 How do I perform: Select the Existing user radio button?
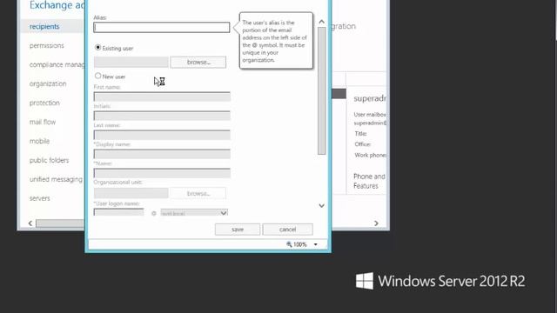point(97,48)
